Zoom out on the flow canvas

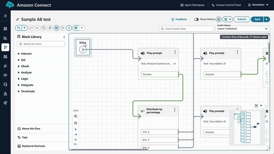75,123
